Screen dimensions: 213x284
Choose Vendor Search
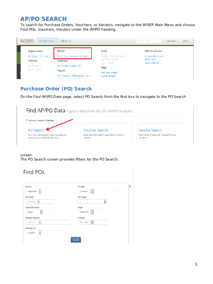tap(150, 130)
